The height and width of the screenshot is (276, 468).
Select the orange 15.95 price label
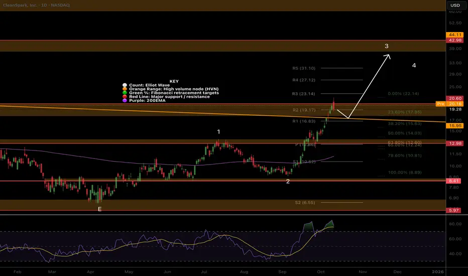455,126
